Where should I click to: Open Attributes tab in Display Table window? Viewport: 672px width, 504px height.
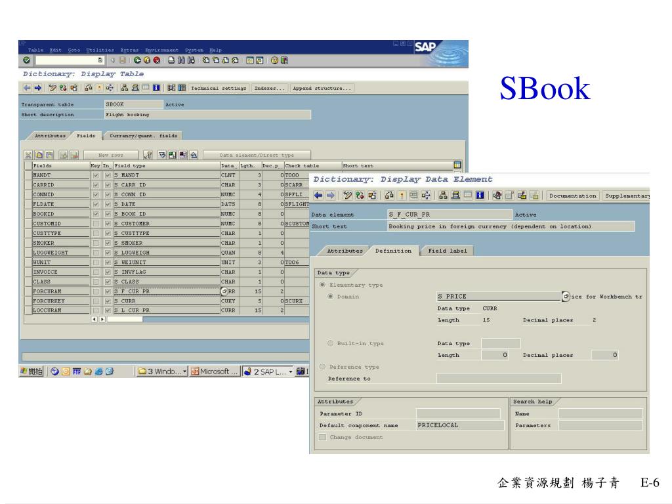50,136
